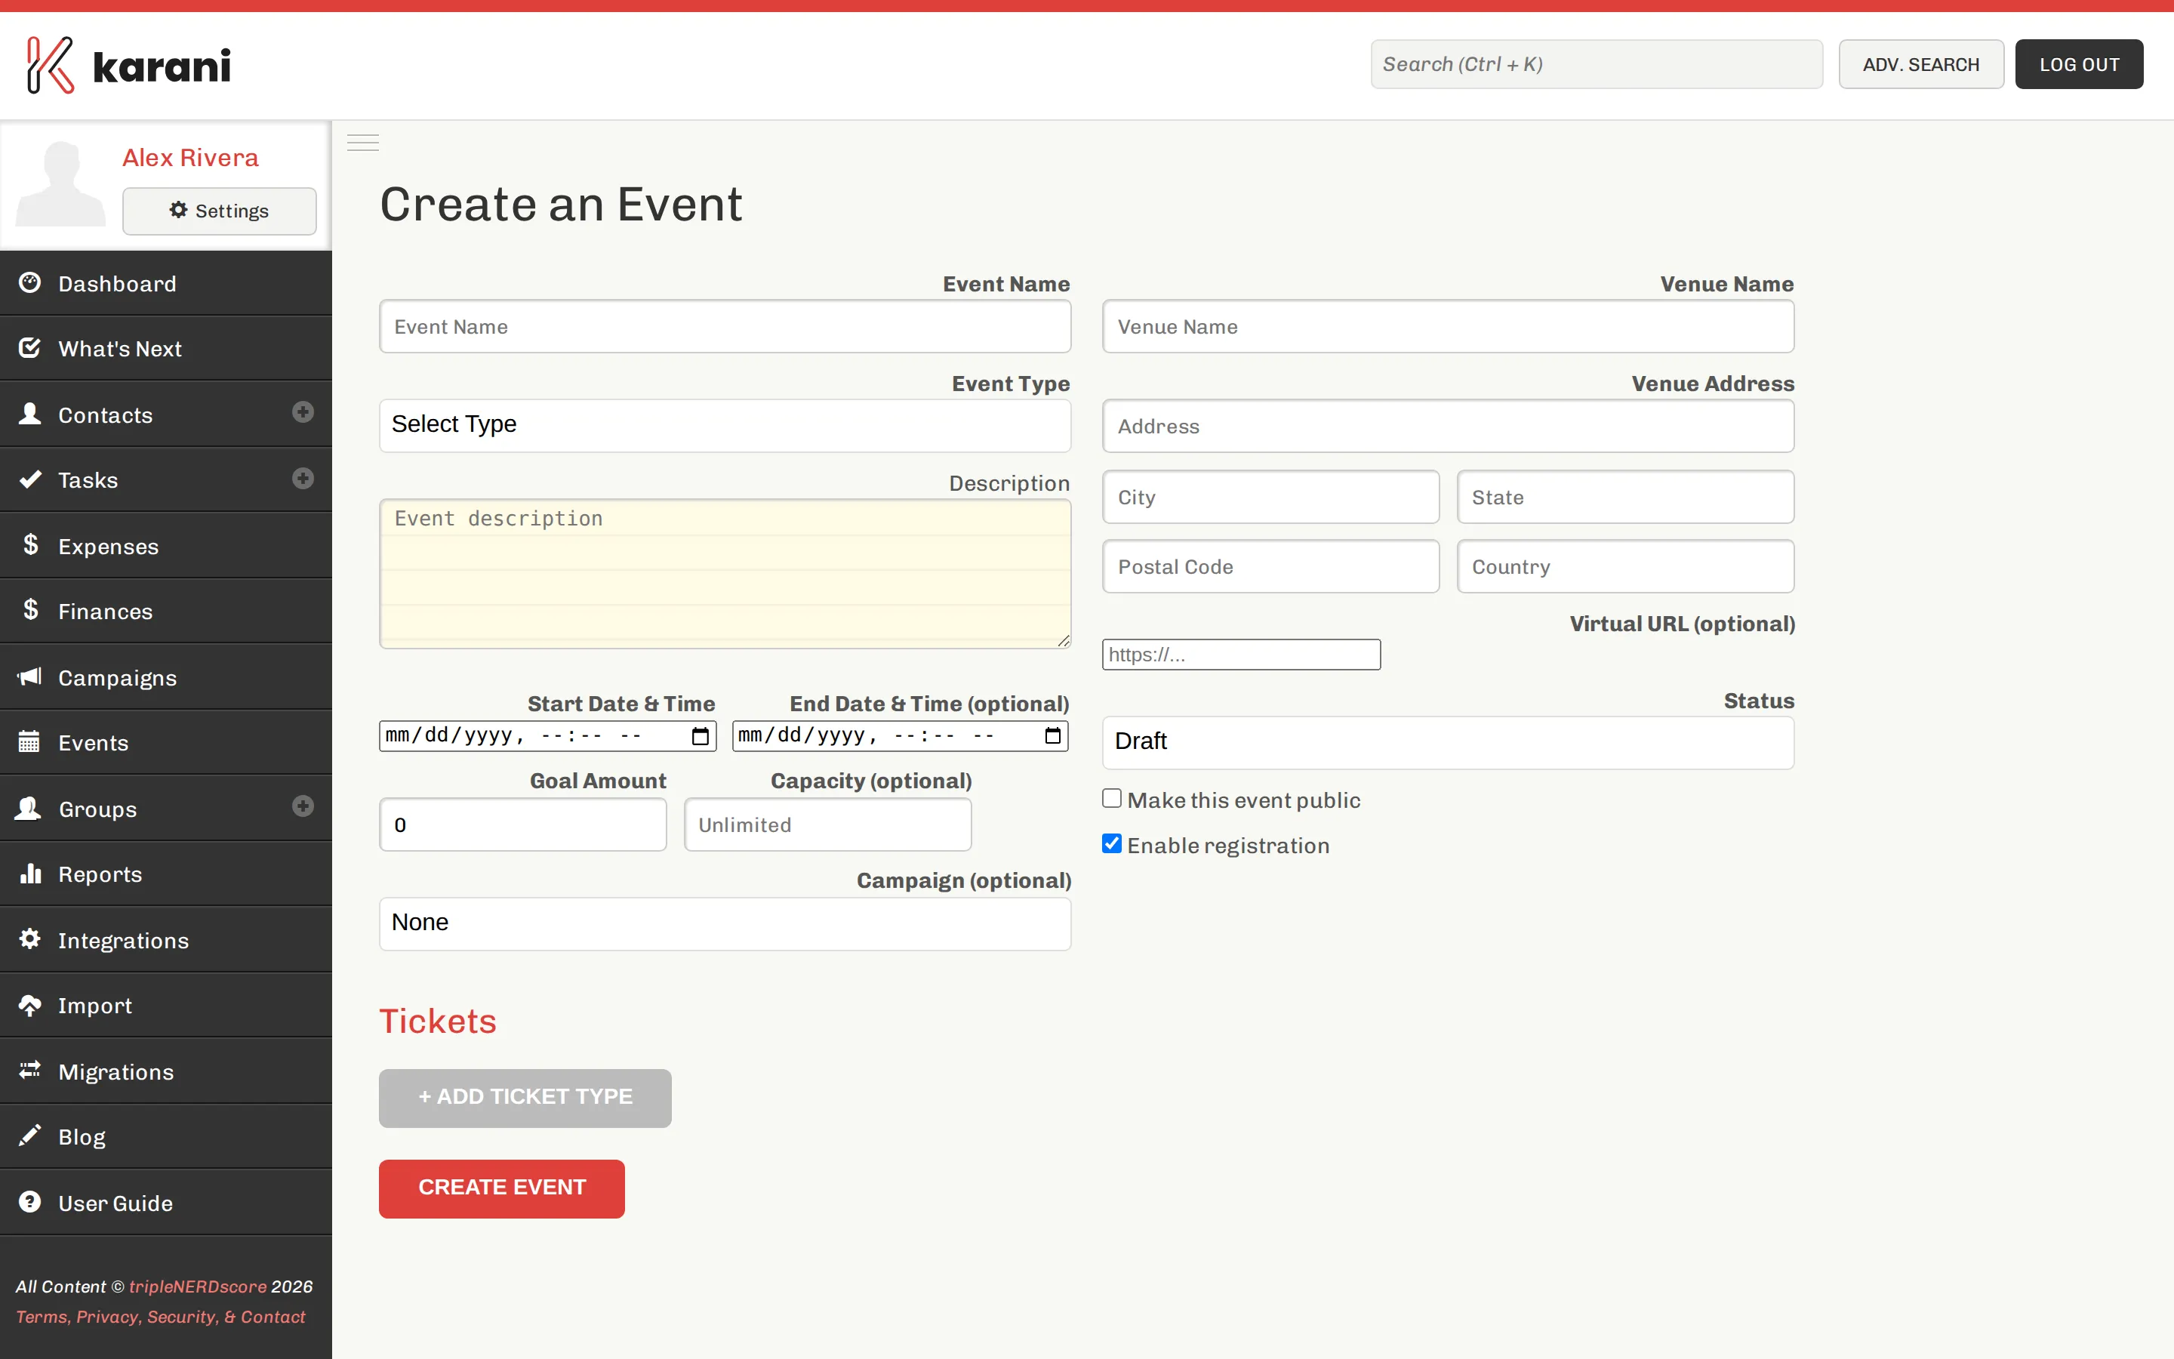Image resolution: width=2174 pixels, height=1359 pixels.
Task: Navigate to Campaigns section
Action: [x=166, y=676]
